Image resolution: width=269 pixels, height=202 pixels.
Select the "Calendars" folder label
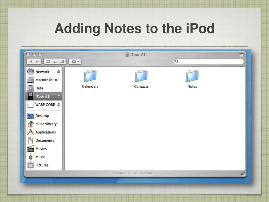point(90,86)
